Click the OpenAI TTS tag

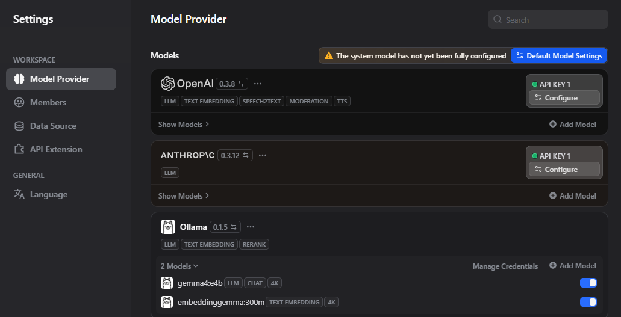point(342,101)
